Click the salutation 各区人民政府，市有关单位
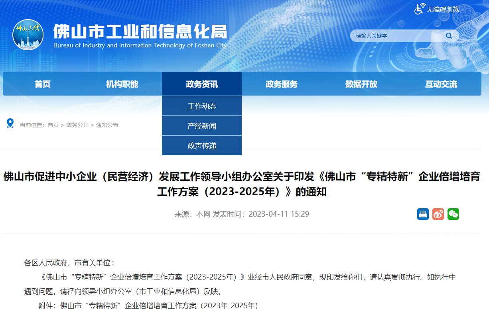The width and height of the screenshot is (489, 309). click(x=69, y=263)
